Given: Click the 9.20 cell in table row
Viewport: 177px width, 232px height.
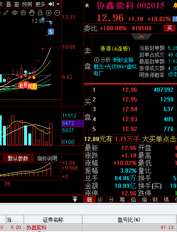Looking at the screenshot, I should [x=16, y=227].
